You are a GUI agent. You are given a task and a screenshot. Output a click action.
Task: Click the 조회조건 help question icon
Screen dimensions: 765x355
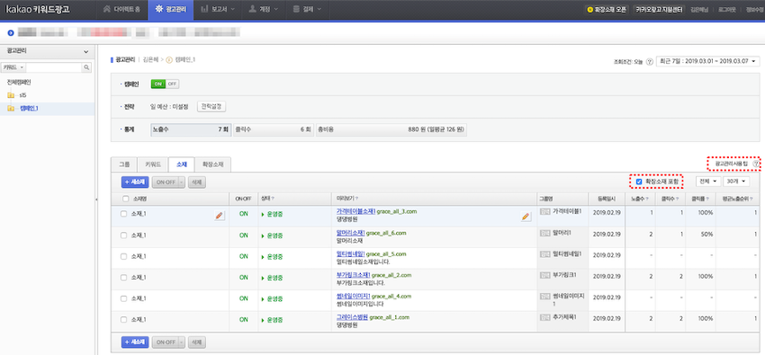pyautogui.click(x=650, y=62)
